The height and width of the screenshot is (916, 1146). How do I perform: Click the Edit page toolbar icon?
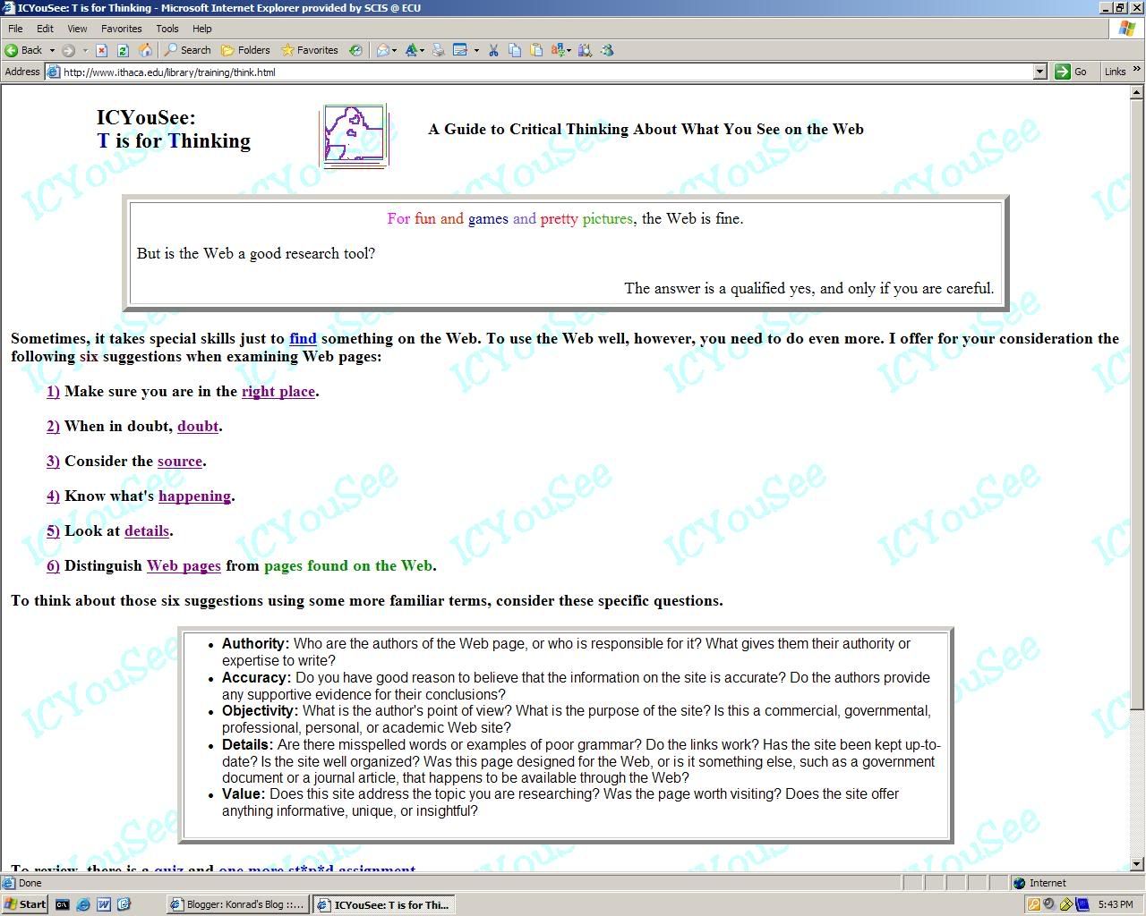point(460,50)
